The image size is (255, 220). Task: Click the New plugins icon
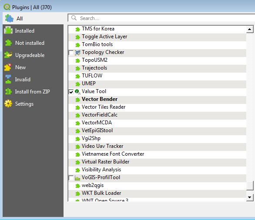pos(8,67)
